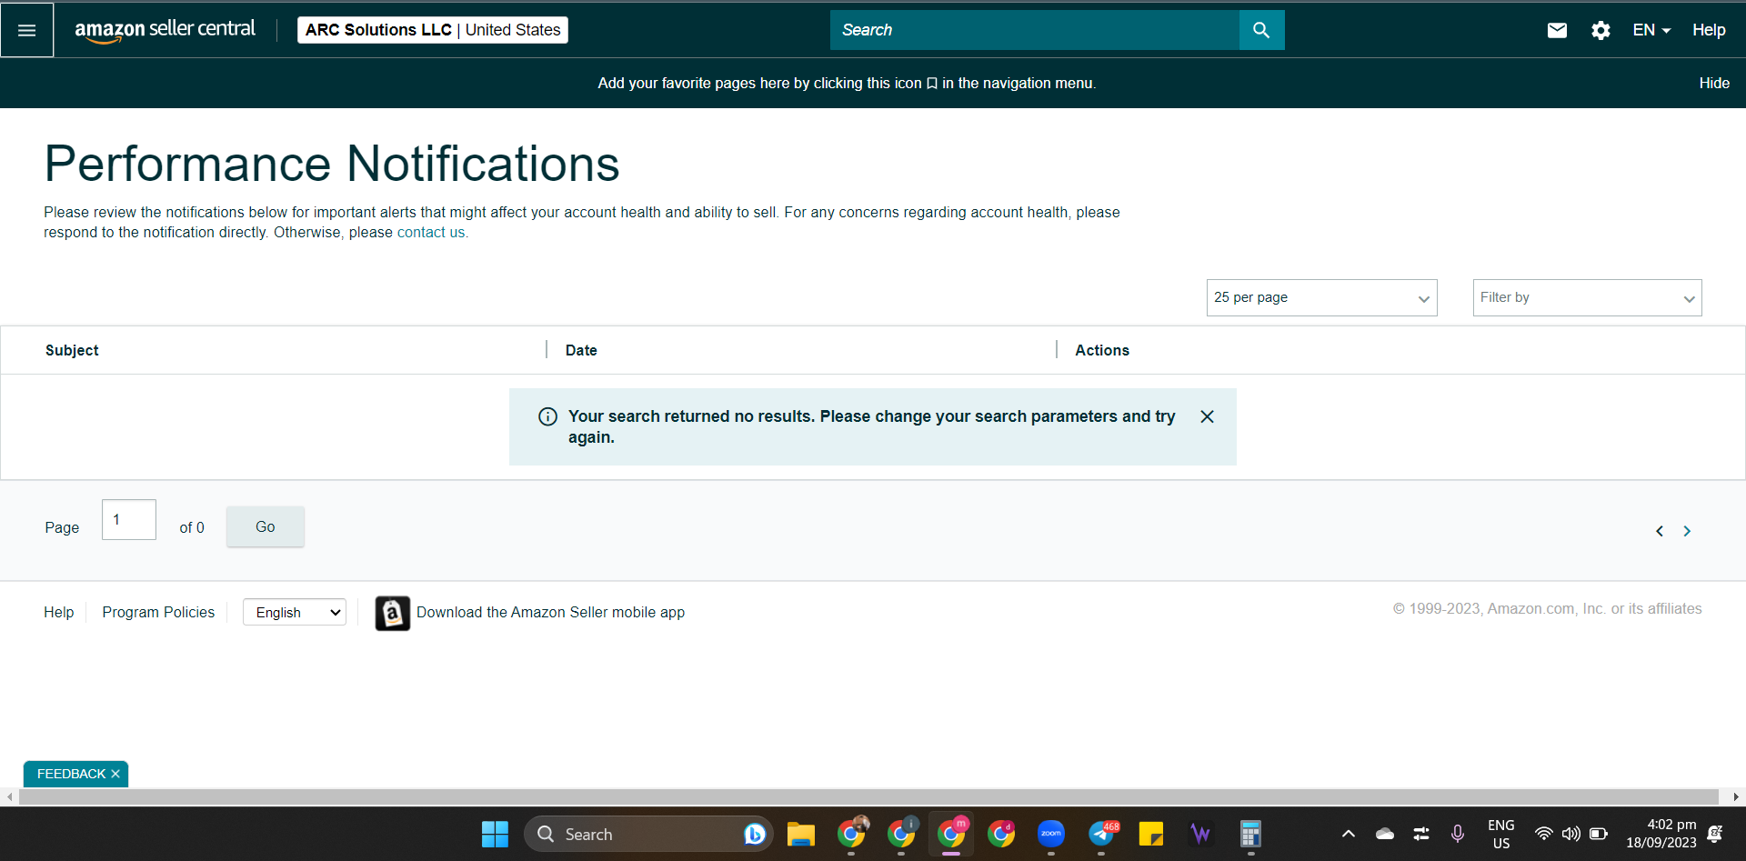Switch account via ARC Solutions LLC selector
This screenshot has width=1746, height=861.
[x=433, y=30]
